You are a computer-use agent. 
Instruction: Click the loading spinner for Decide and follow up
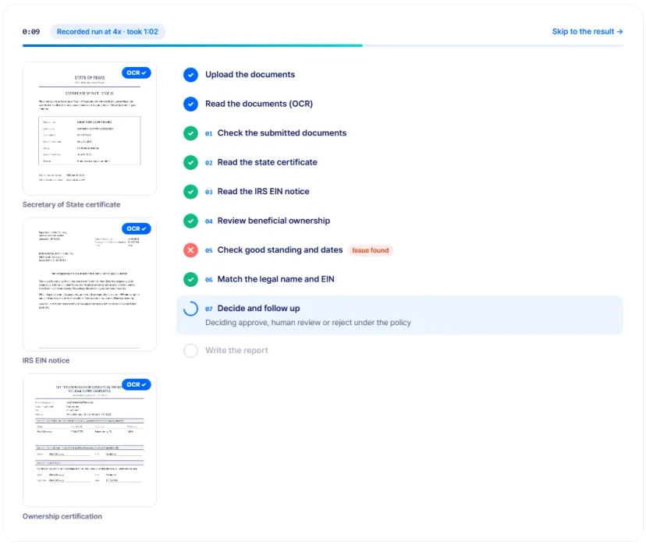coord(190,309)
